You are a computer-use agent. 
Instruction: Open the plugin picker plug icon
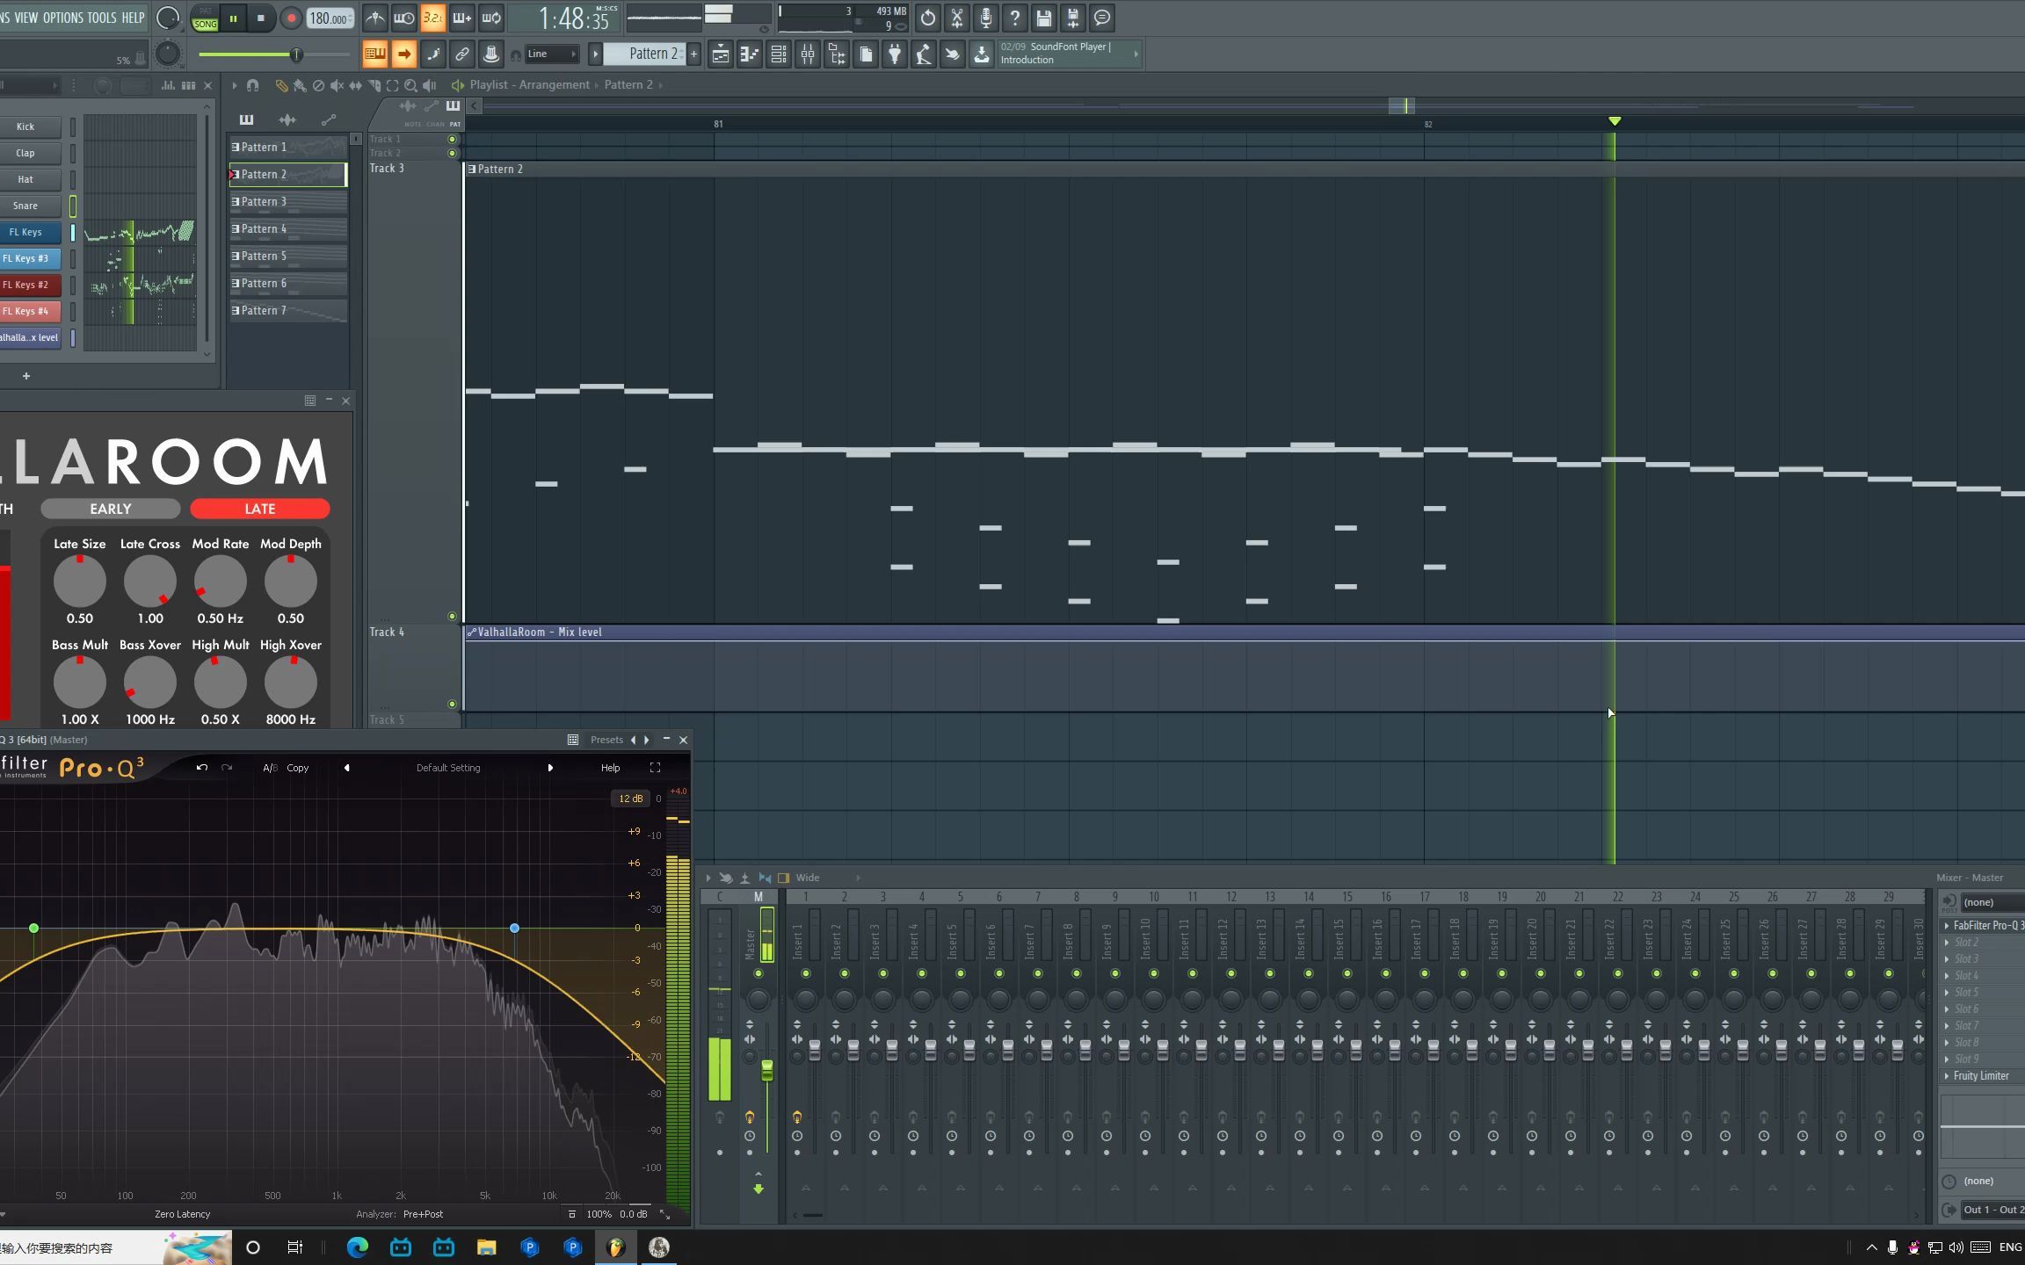click(x=895, y=54)
